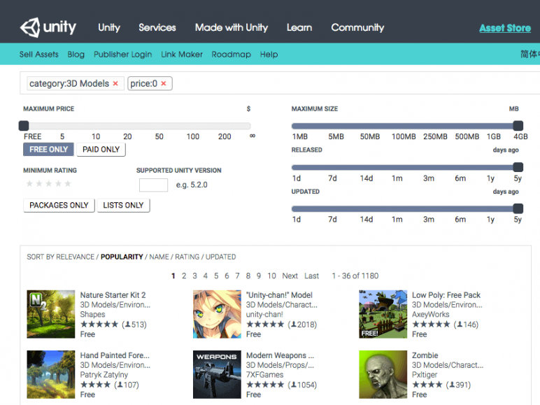Image resolution: width=540 pixels, height=405 pixels.
Task: Click the 5 mark on price scale
Action: tap(62, 136)
